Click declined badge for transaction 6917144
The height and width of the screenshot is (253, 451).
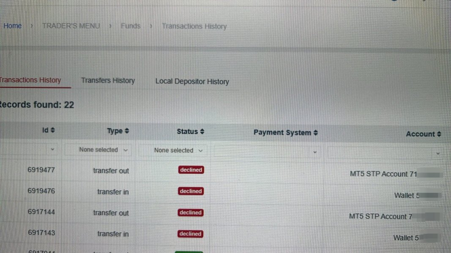click(x=190, y=213)
